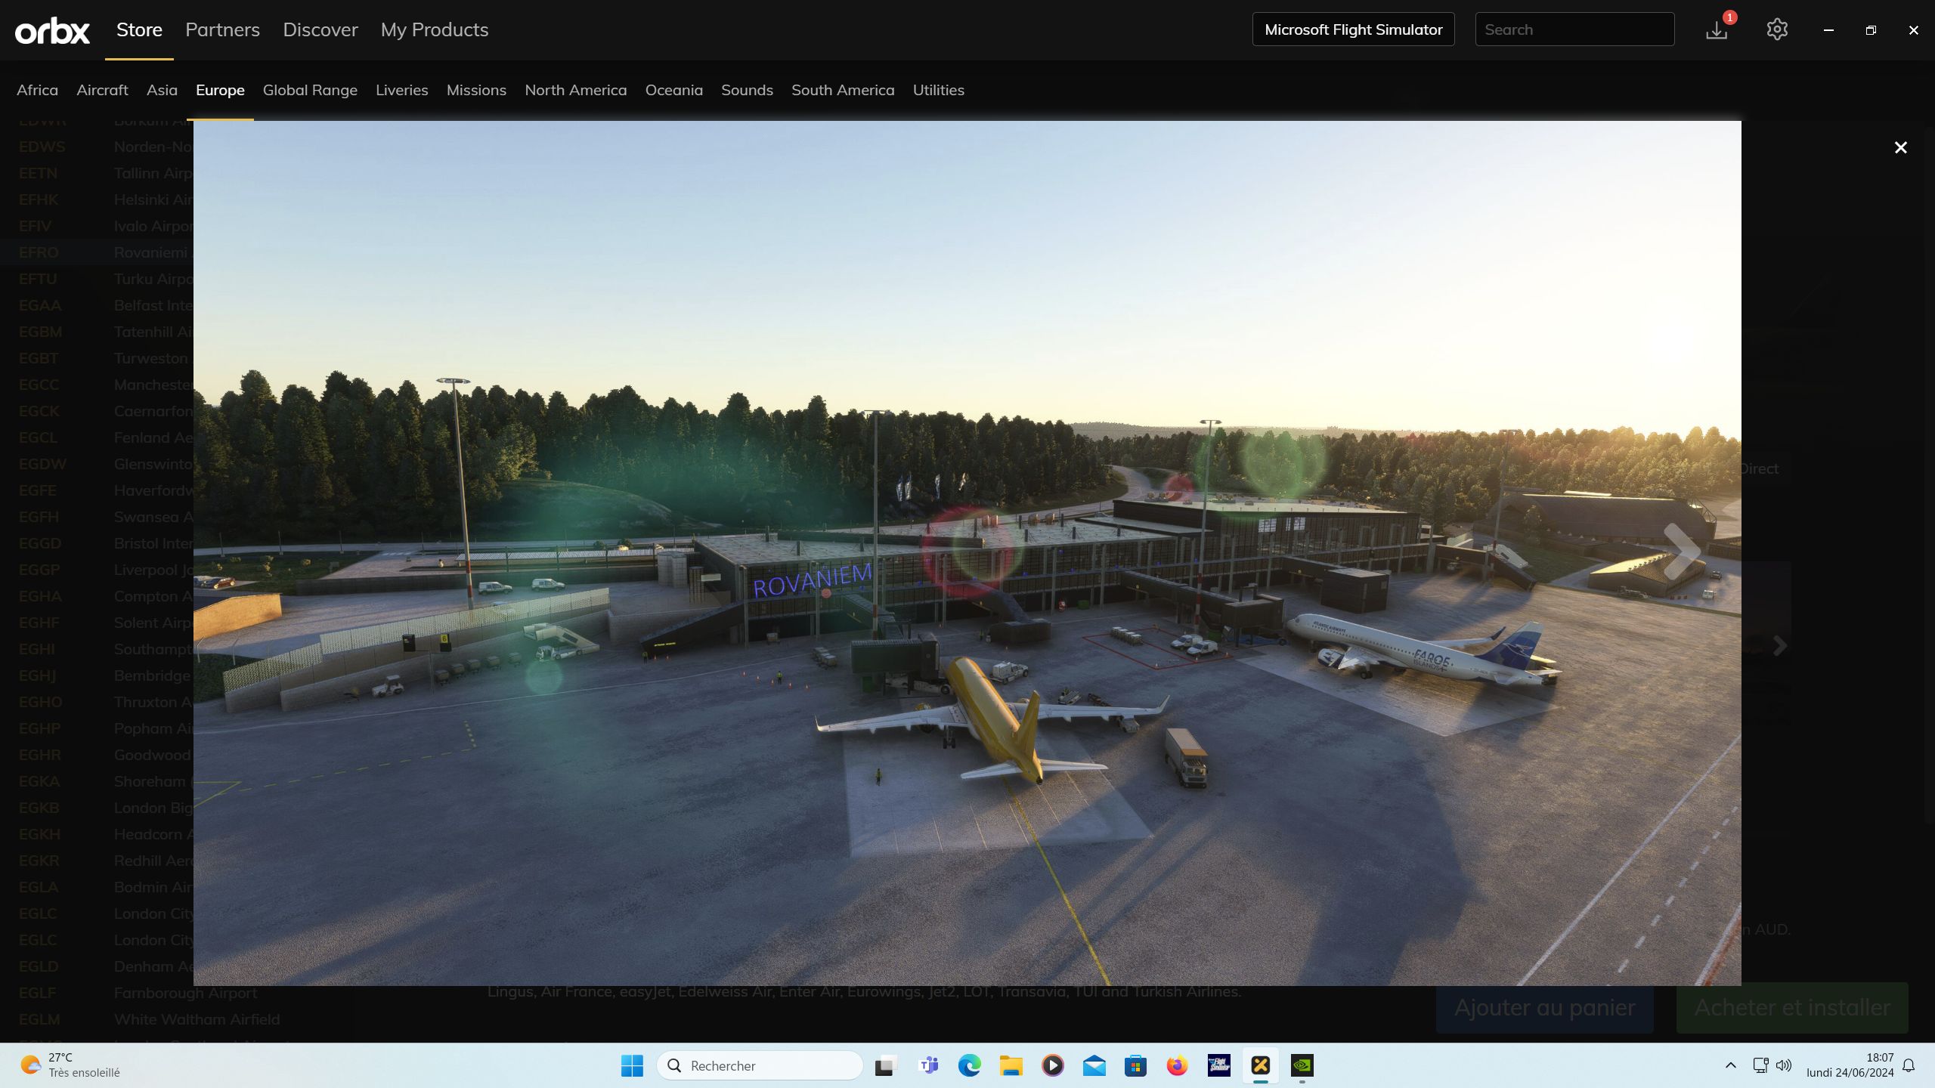Expand hidden system tray icons
The height and width of the screenshot is (1088, 1935).
(x=1730, y=1065)
